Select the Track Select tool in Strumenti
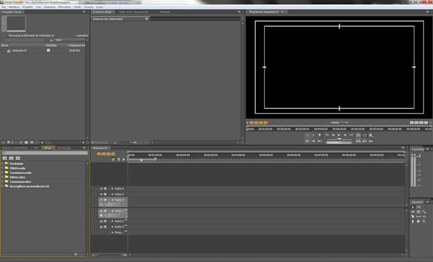Image resolution: width=433 pixels, height=262 pixels. (418, 207)
